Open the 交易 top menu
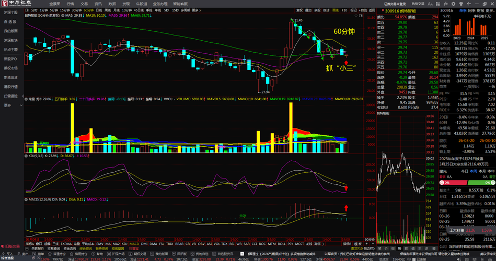Viewport: 496px width, 261px height. point(84,4)
